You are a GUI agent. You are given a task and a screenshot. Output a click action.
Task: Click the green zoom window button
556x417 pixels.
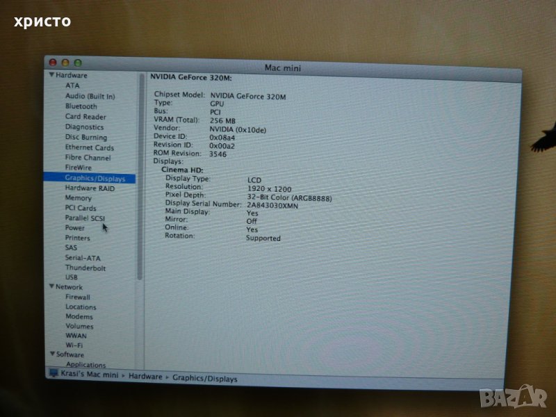click(78, 63)
